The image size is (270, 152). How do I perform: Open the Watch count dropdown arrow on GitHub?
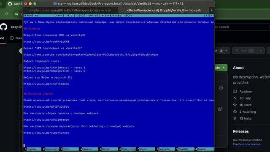pos(226,51)
